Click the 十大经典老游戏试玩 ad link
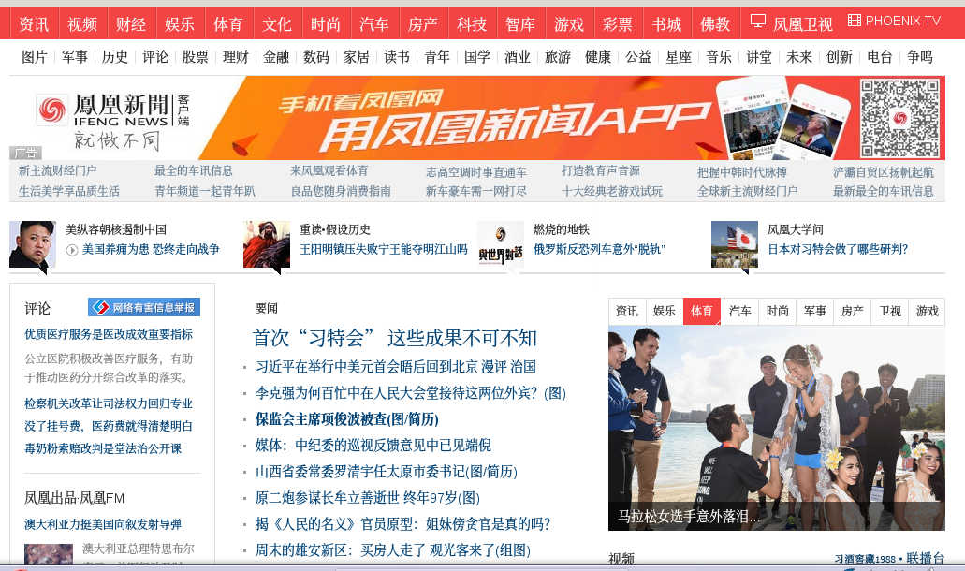The image size is (965, 571). pos(612,191)
